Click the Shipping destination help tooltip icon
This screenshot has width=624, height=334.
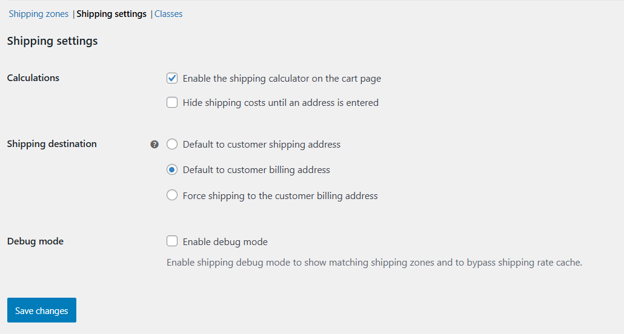click(154, 145)
